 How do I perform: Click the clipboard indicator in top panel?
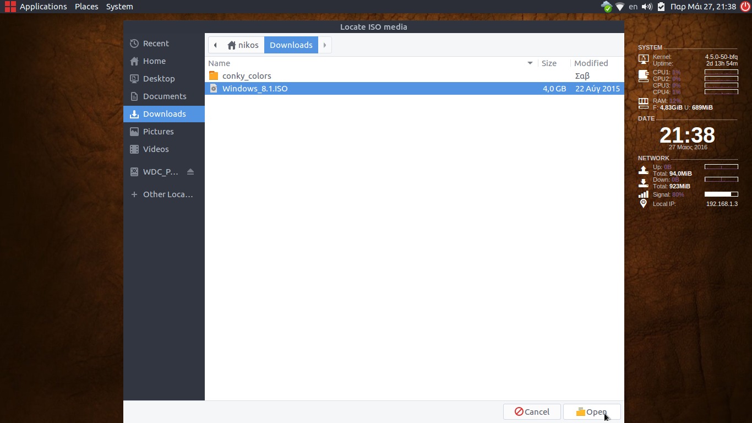tap(661, 7)
